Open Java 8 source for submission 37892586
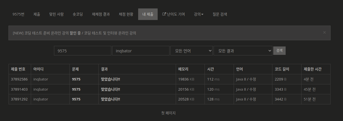Viewport: 343px width, 121px height. (241, 79)
